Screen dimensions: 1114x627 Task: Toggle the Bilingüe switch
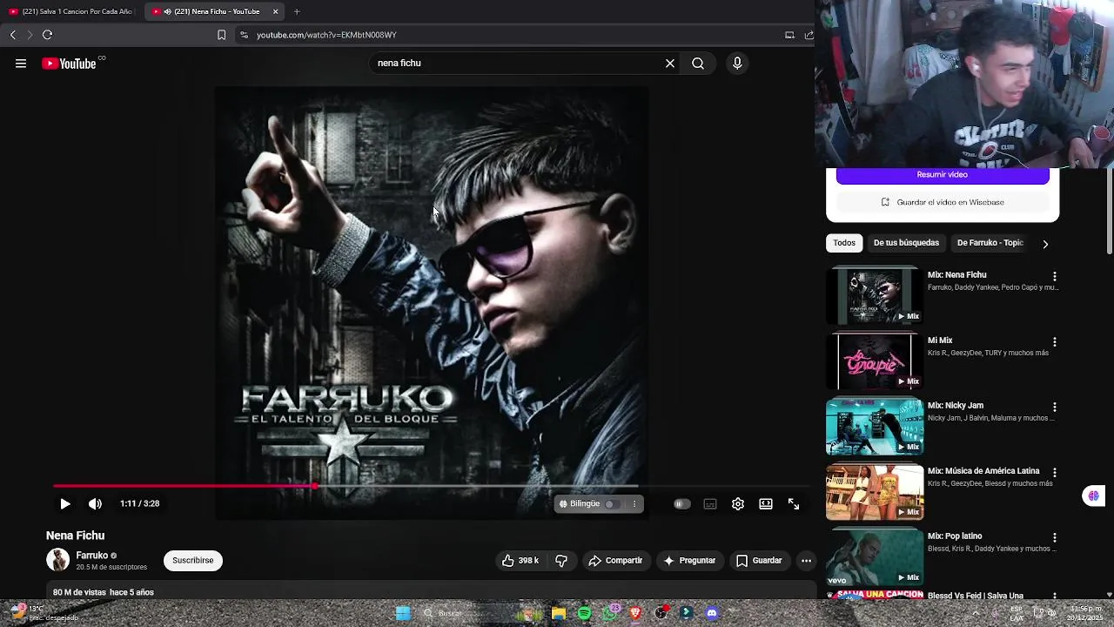611,503
